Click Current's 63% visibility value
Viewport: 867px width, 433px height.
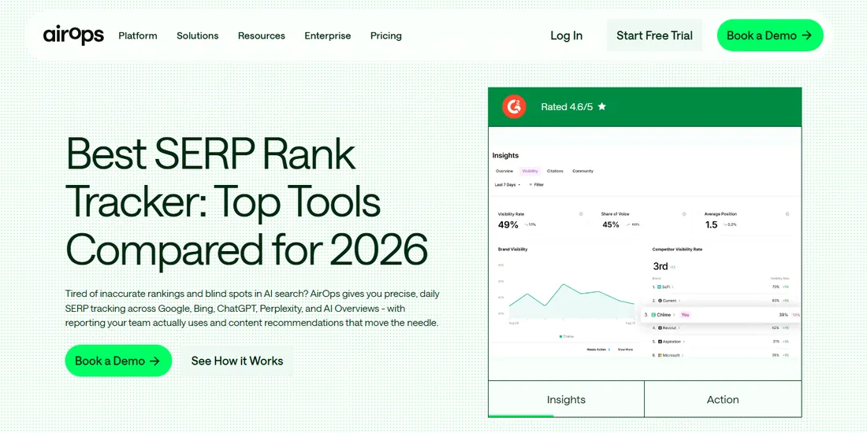point(776,301)
